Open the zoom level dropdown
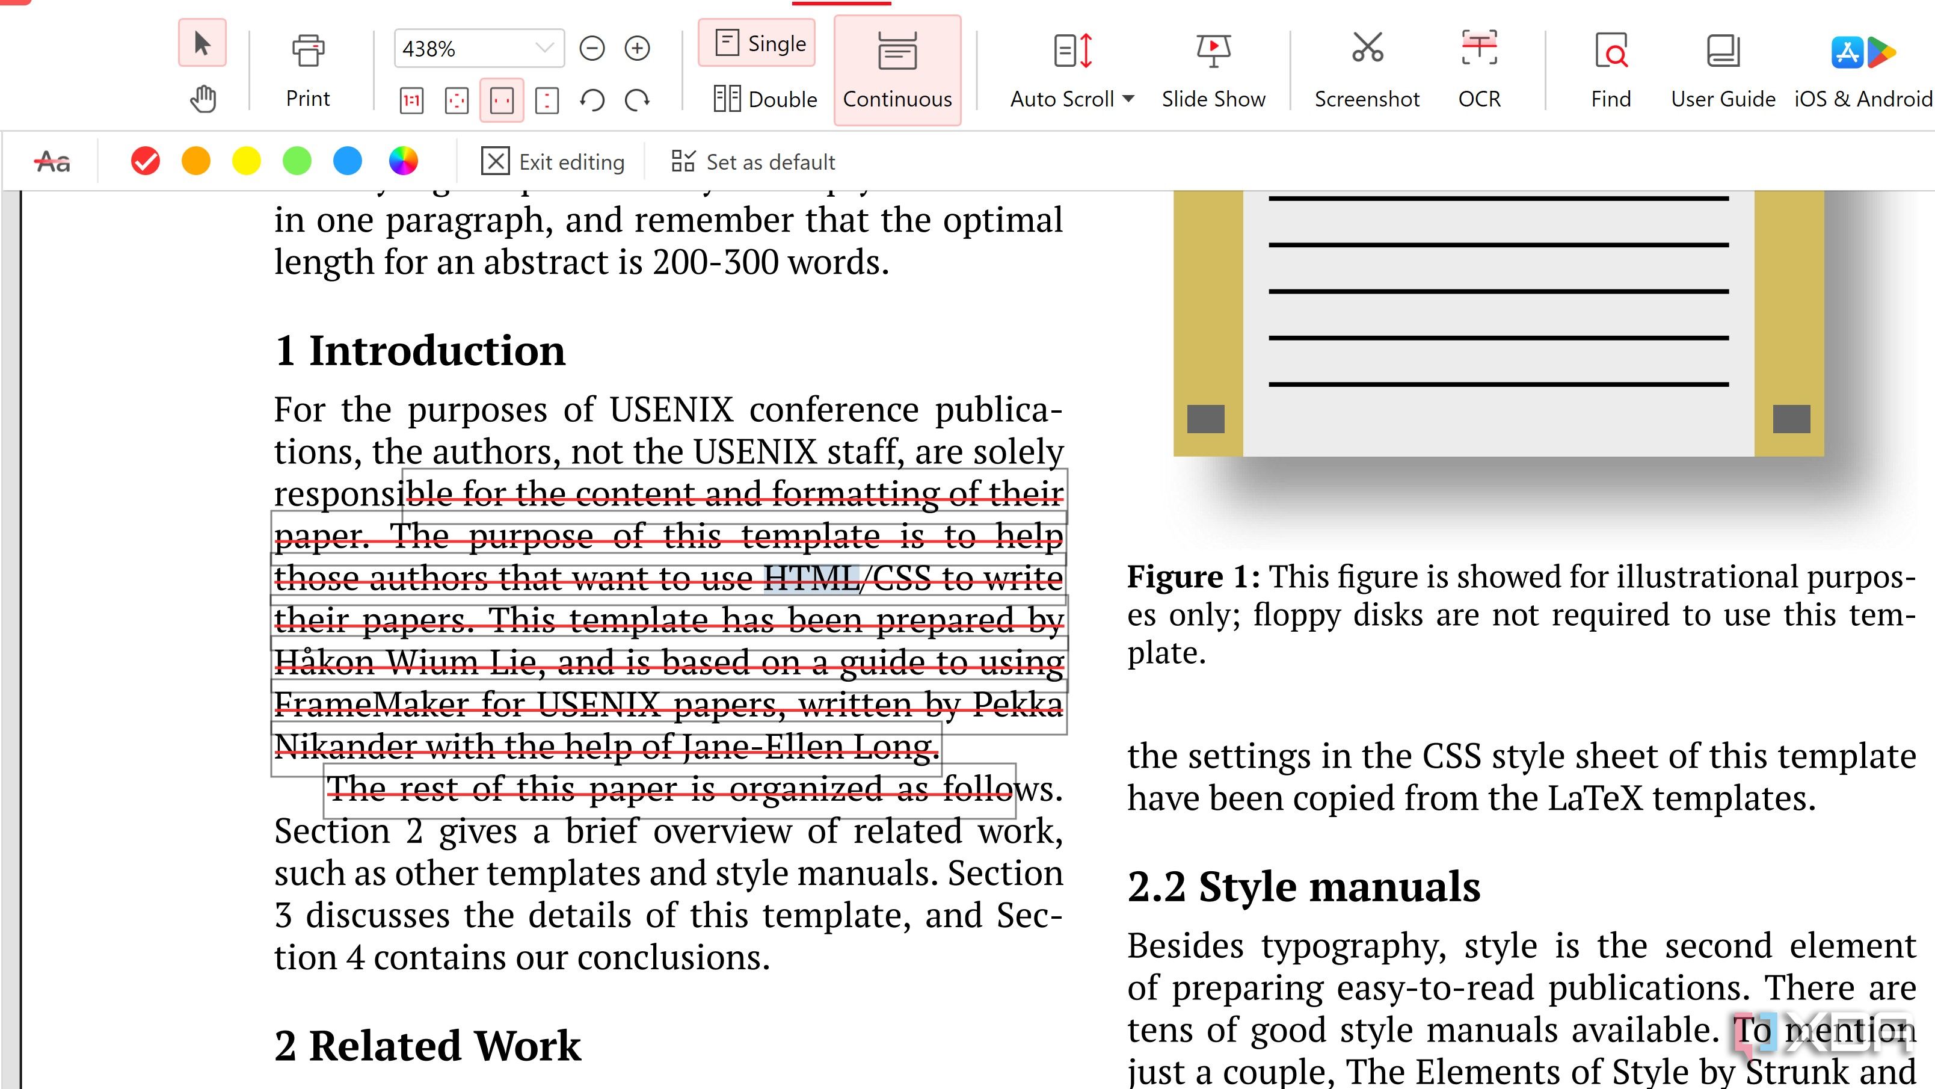 tap(546, 49)
